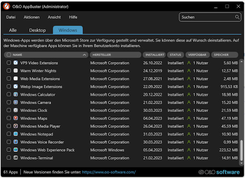Screen dimensions: 245x178
Task: Click the user icon in Windows Camera row
Action: point(189,102)
